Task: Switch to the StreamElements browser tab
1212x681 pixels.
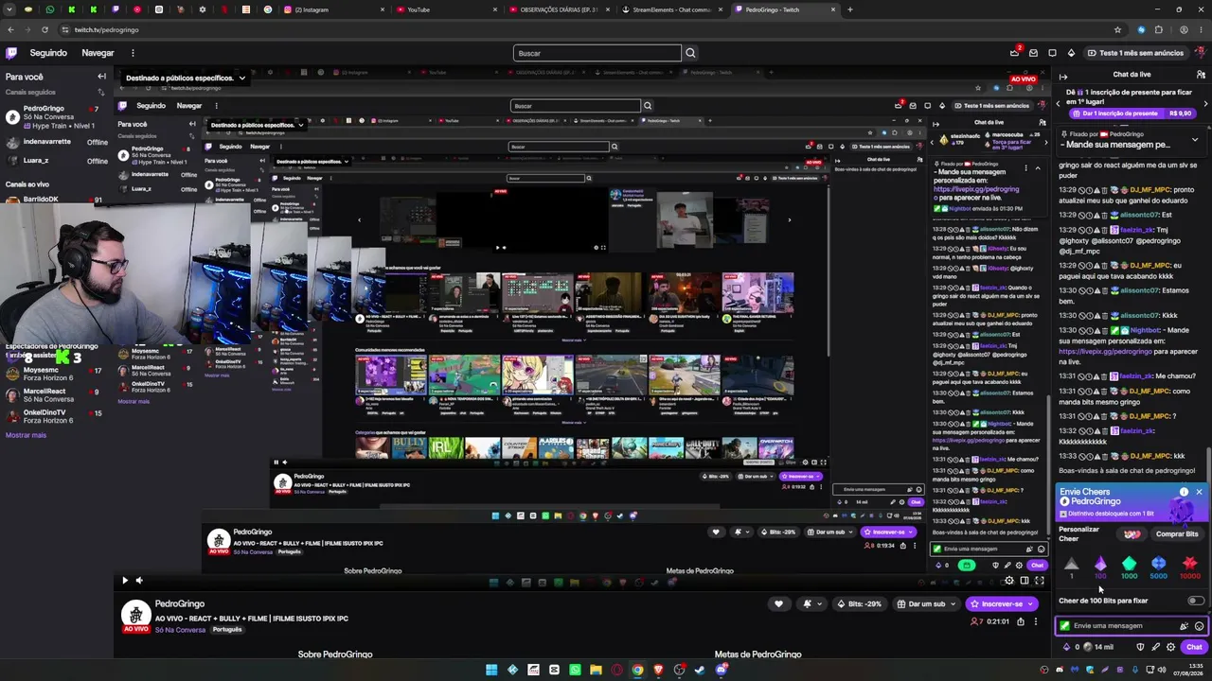Action: pos(670,9)
